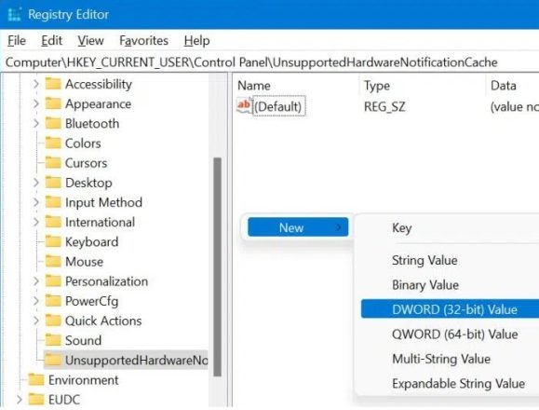Screen dimensions: 539x410
Task: Open the Favorites menu
Action: [x=143, y=41]
